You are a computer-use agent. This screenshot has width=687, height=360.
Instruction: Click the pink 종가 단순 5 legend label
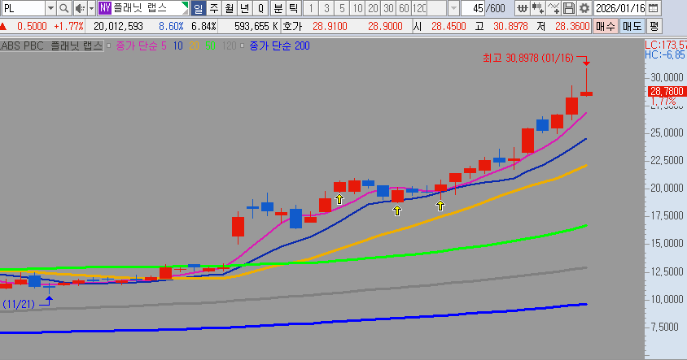coord(141,46)
